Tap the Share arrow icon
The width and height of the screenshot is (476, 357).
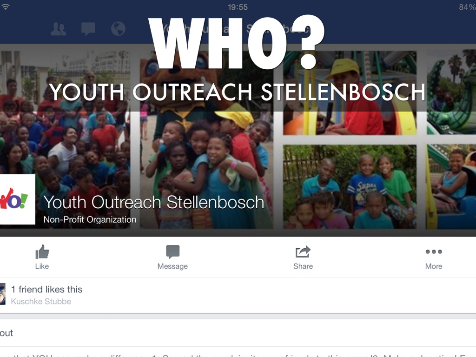click(303, 252)
